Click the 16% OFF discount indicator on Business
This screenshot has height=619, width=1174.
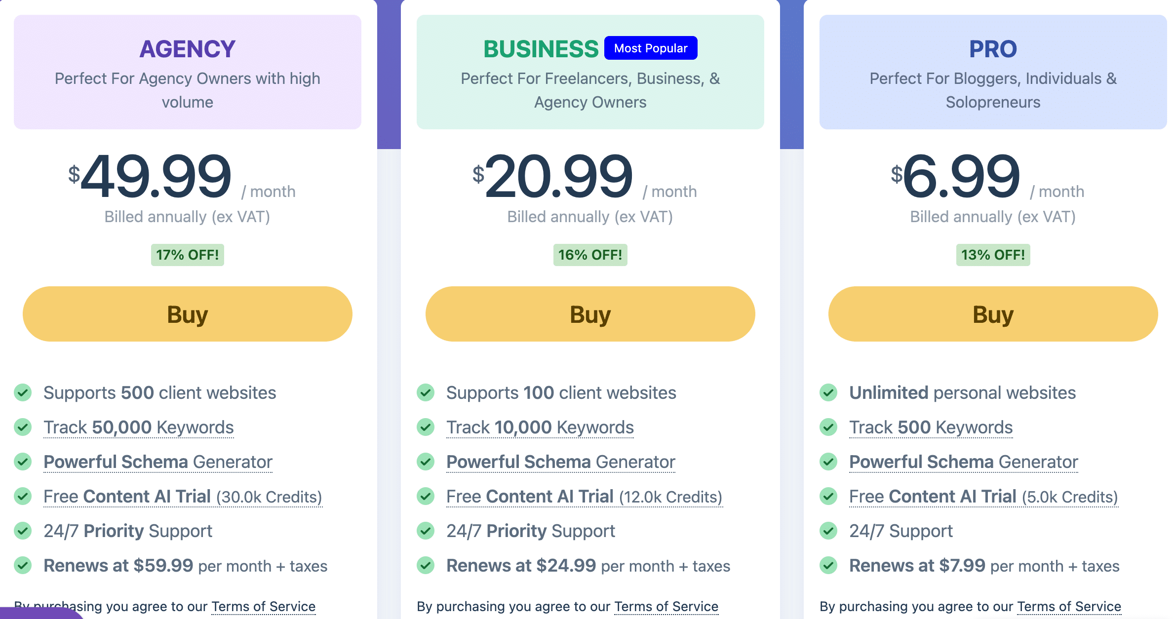[x=590, y=255]
